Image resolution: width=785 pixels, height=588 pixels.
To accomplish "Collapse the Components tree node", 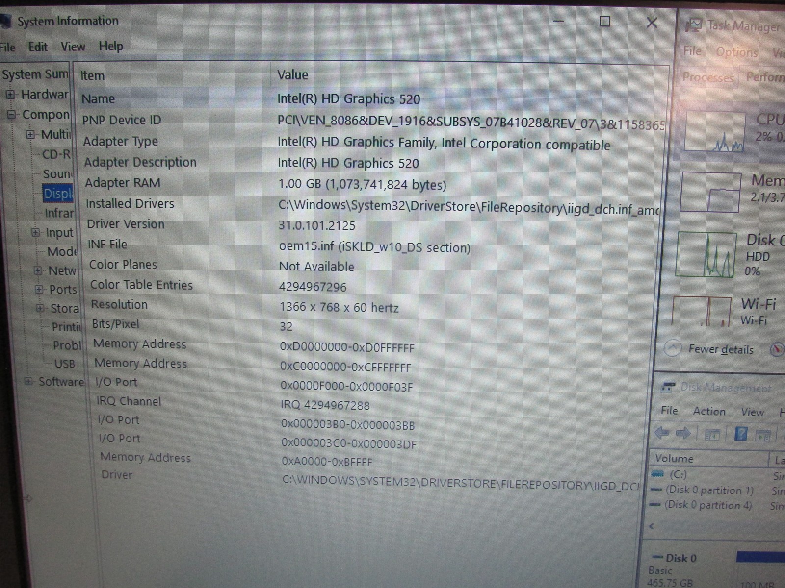I will pyautogui.click(x=11, y=115).
